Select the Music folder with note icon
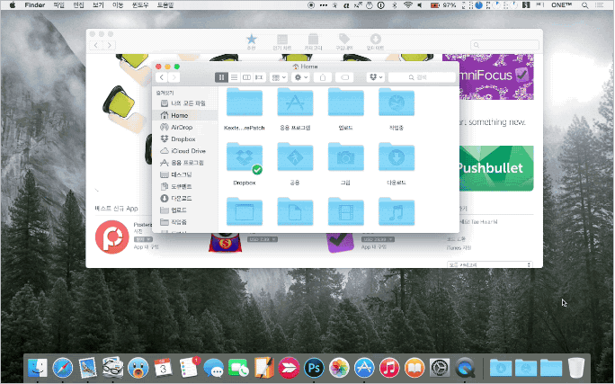This screenshot has height=384, width=615. [397, 212]
